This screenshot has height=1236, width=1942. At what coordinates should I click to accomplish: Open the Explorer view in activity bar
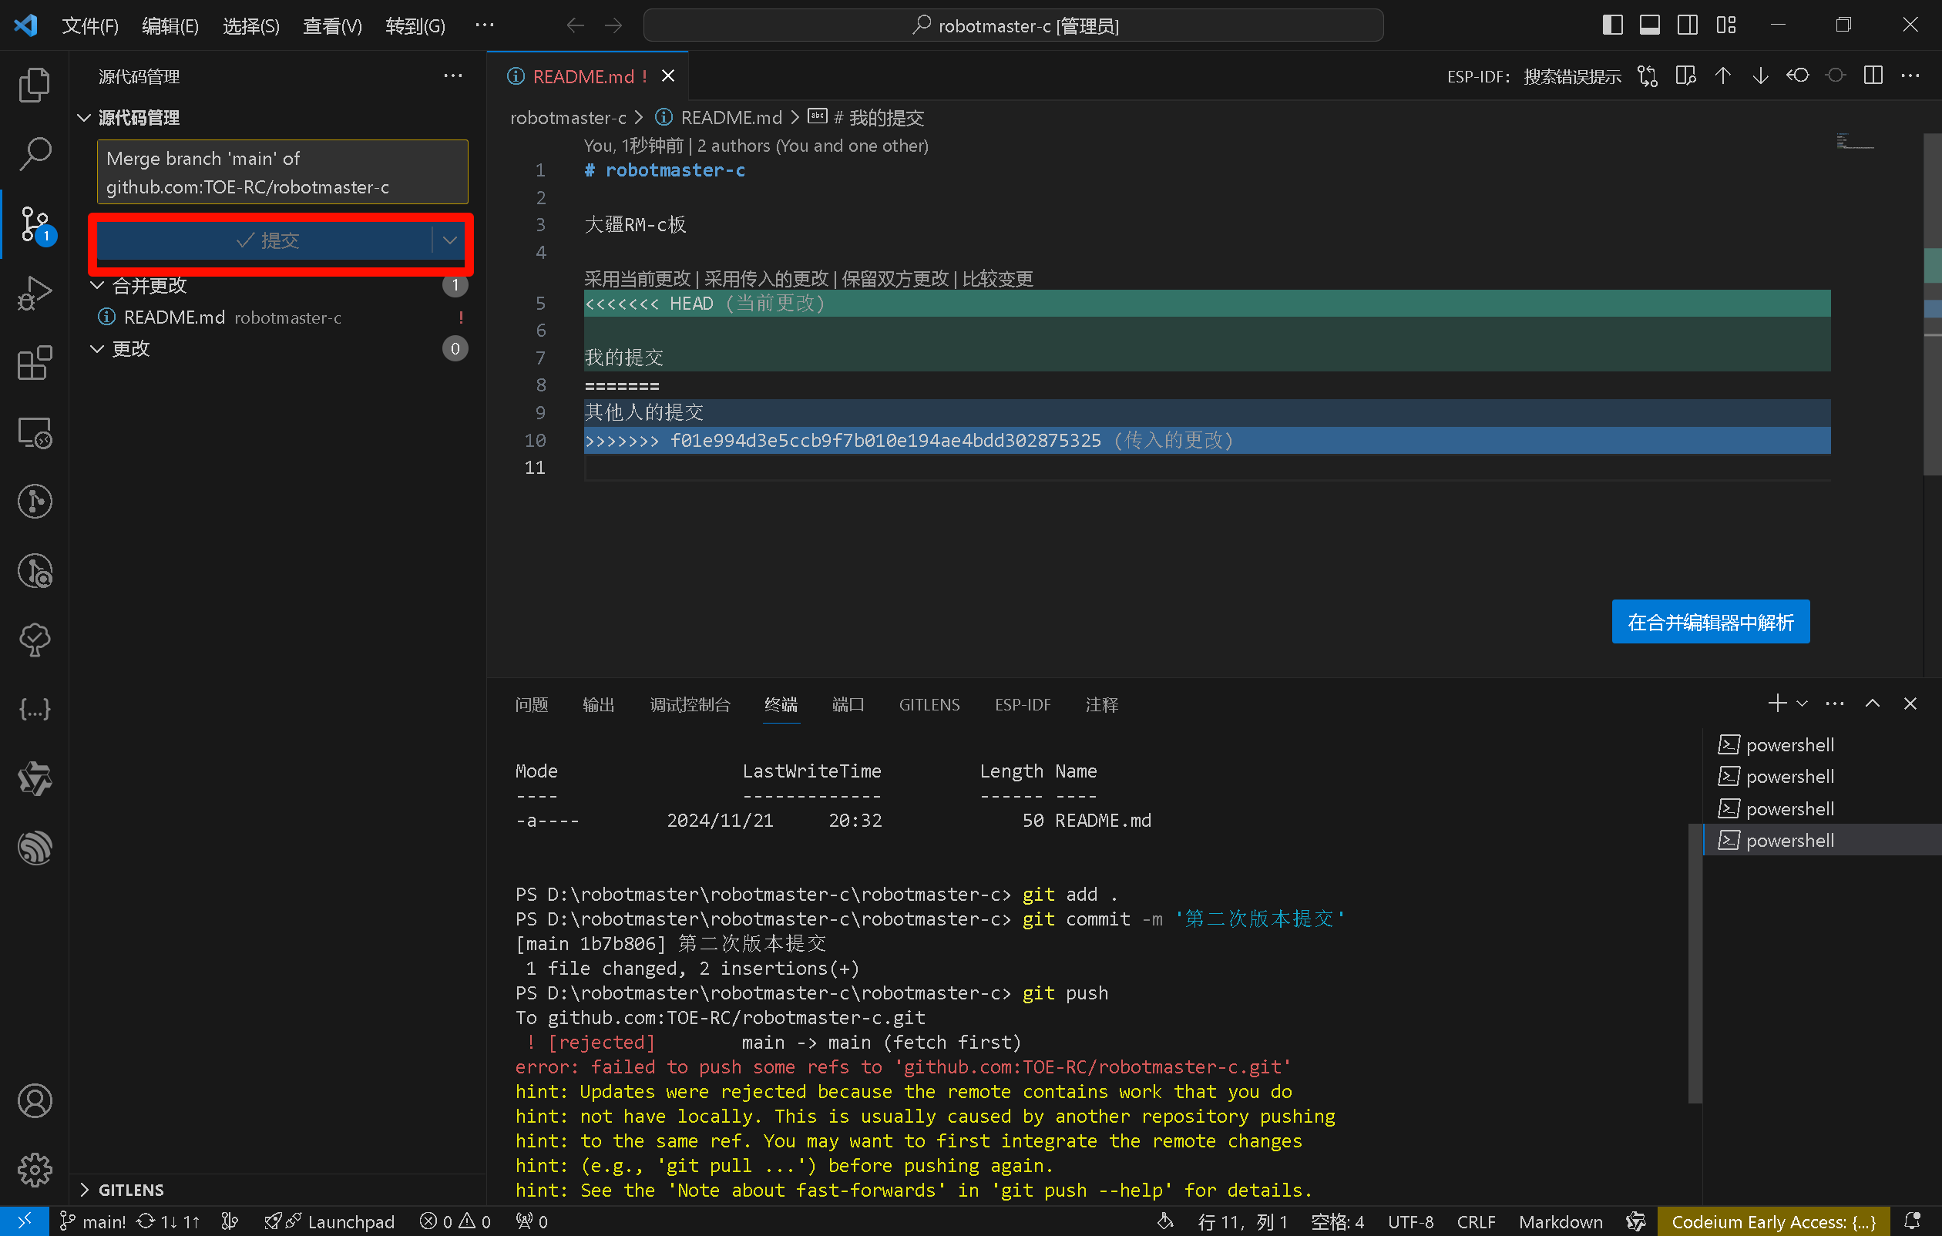click(x=34, y=85)
